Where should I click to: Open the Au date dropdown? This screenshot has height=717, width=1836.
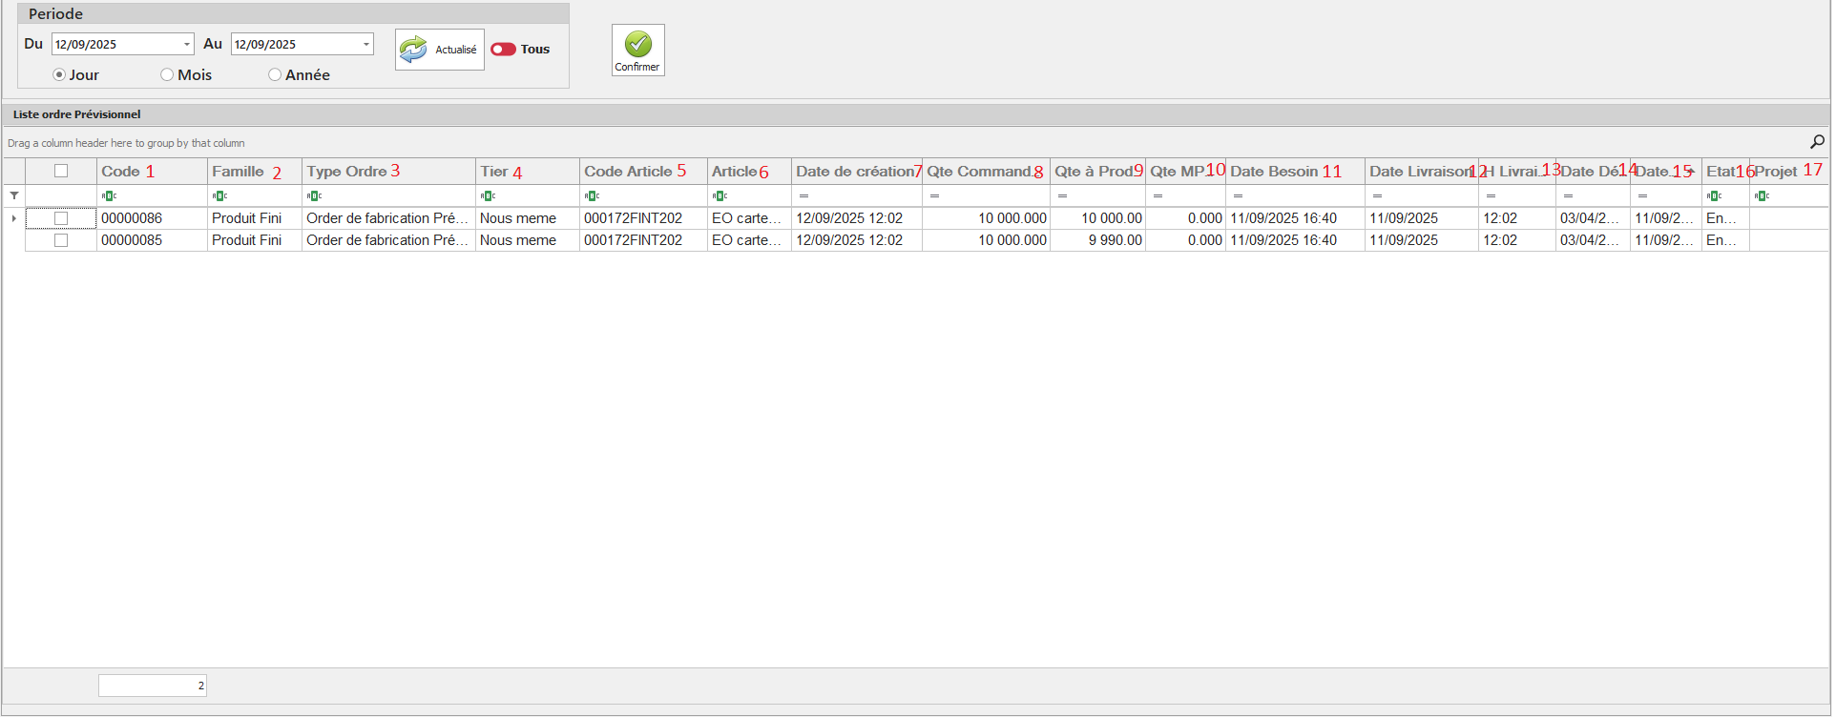click(x=365, y=44)
